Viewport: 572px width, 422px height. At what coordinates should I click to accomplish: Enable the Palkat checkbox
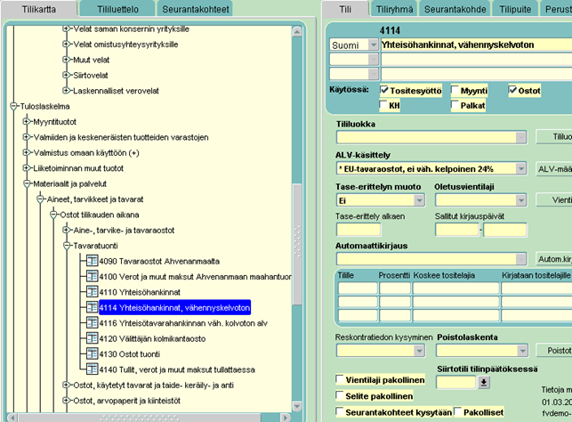tap(455, 105)
